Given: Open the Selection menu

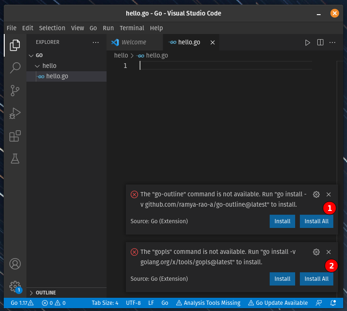Looking at the screenshot, I should [52, 28].
